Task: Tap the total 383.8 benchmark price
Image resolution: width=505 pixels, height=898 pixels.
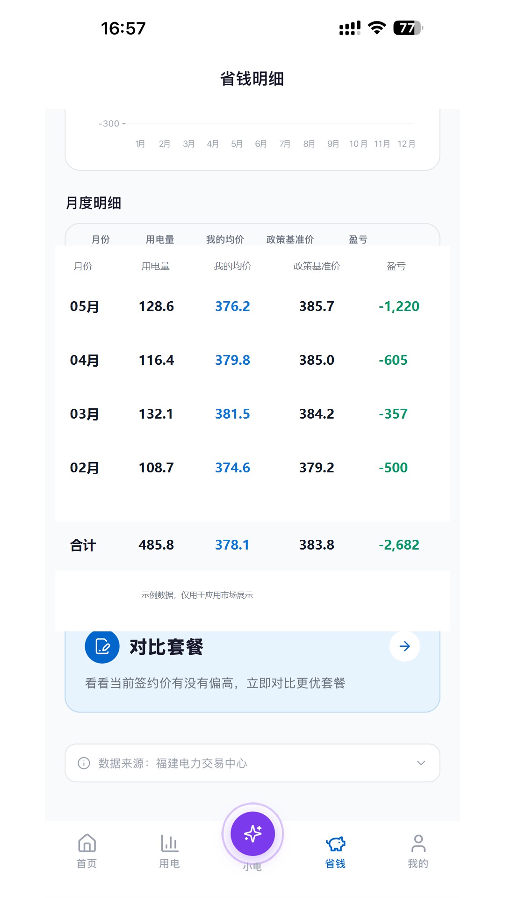Action: (x=317, y=545)
